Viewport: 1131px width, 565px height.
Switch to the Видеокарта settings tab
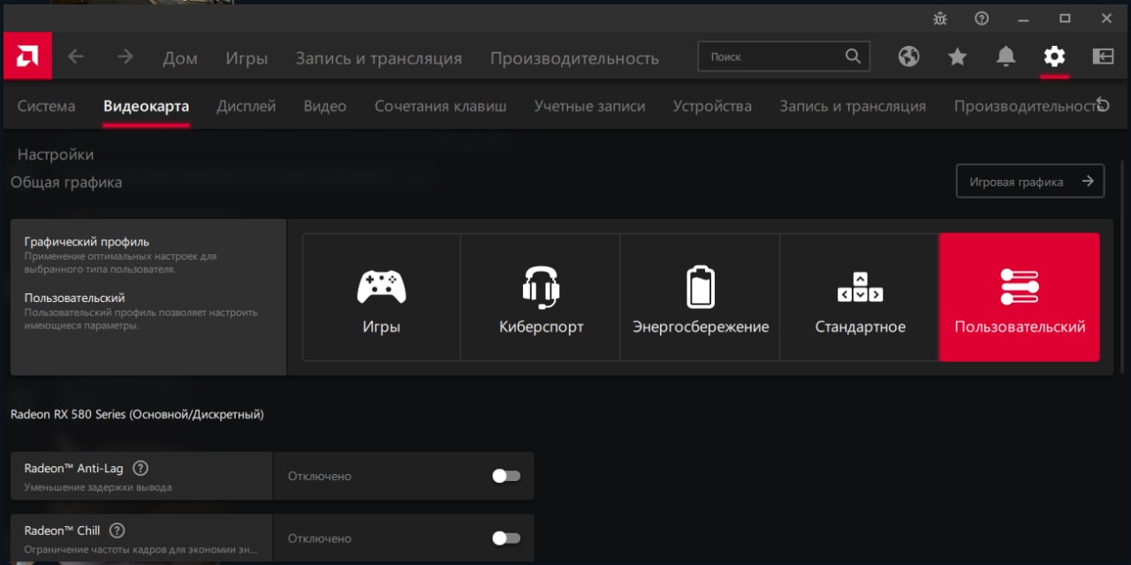[146, 106]
